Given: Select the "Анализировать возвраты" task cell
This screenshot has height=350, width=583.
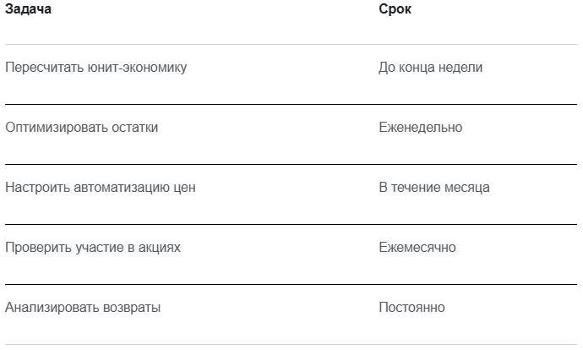Looking at the screenshot, I should coord(83,308).
